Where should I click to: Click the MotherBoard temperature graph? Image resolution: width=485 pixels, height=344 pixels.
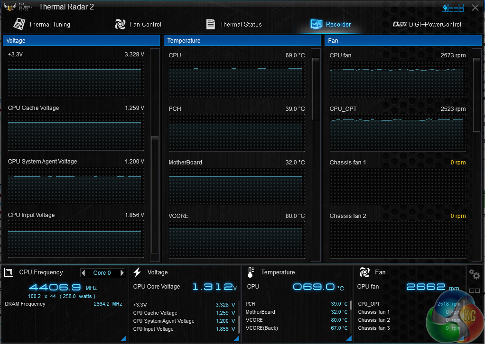(237, 186)
